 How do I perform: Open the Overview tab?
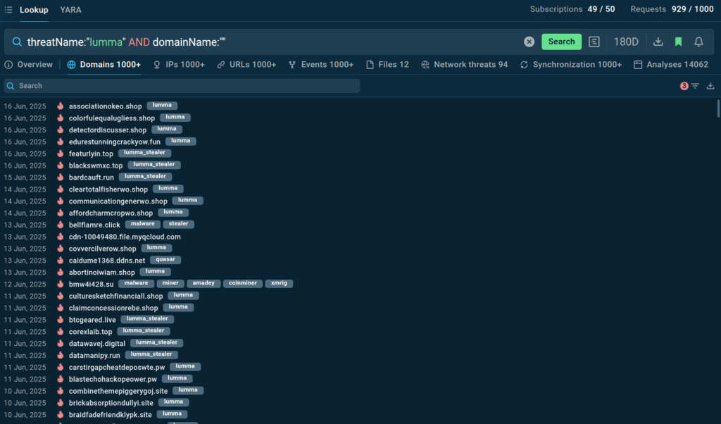[x=29, y=65]
